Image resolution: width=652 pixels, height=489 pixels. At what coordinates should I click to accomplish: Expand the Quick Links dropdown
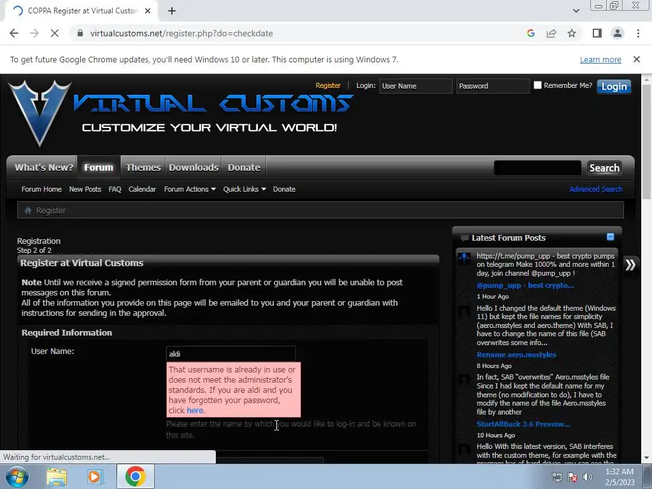point(244,188)
